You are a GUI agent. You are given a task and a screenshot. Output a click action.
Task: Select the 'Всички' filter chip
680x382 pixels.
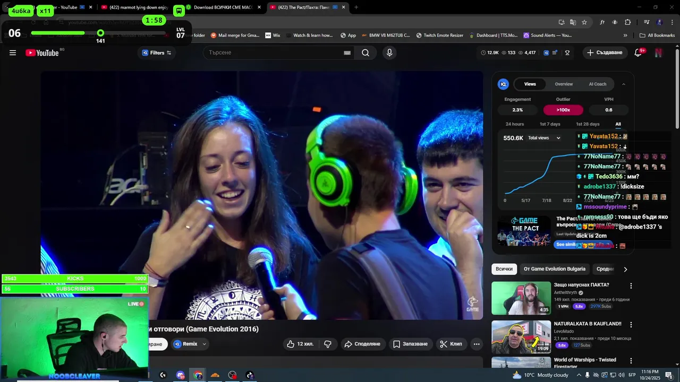(504, 269)
